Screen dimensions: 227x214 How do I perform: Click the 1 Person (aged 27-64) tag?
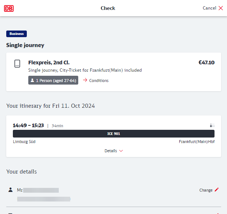(53, 80)
